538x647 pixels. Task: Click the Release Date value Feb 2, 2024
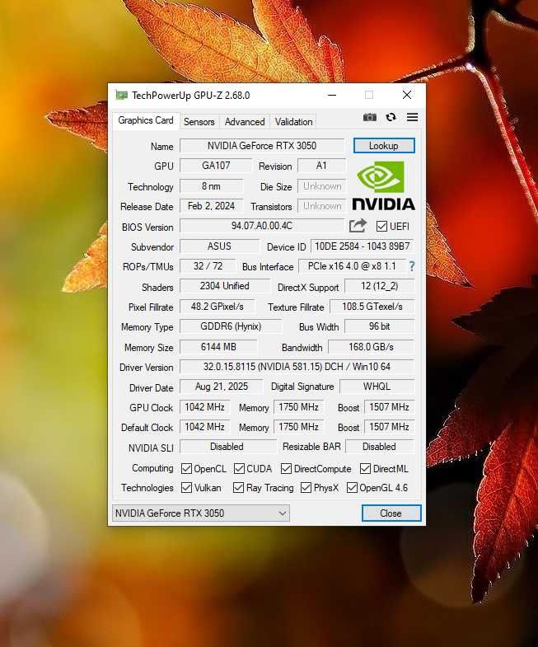(x=211, y=206)
